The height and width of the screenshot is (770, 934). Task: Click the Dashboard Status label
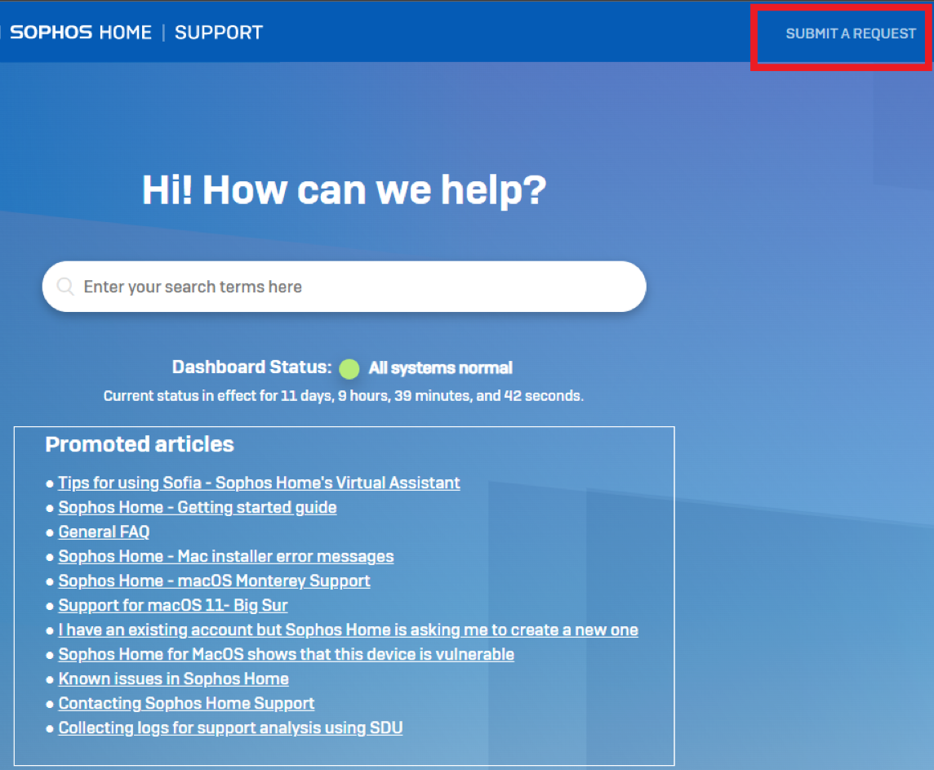tap(251, 367)
